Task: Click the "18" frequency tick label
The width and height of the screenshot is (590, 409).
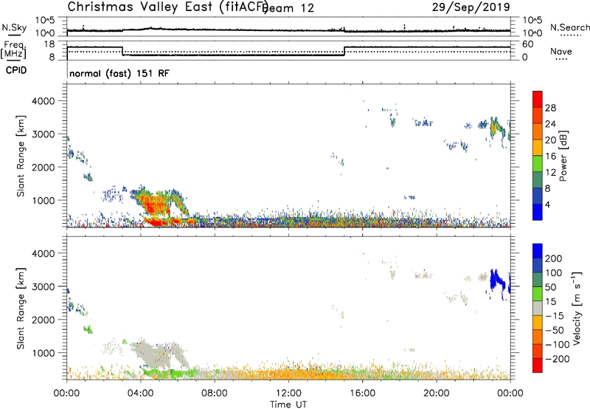Action: (49, 44)
